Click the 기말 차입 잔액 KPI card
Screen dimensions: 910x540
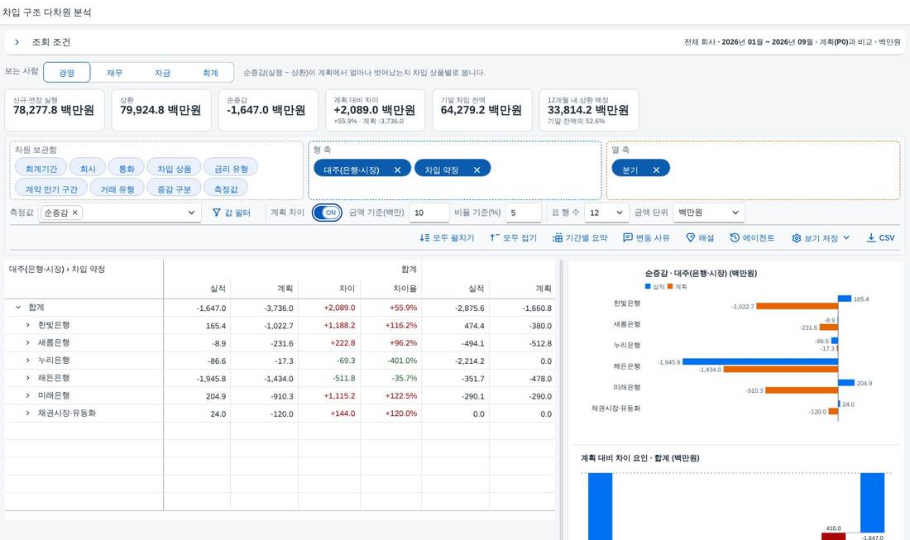(481, 110)
